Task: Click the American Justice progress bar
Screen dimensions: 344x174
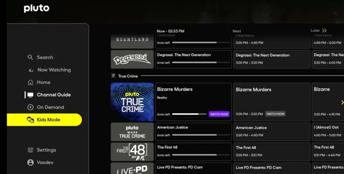Action: (x=201, y=135)
